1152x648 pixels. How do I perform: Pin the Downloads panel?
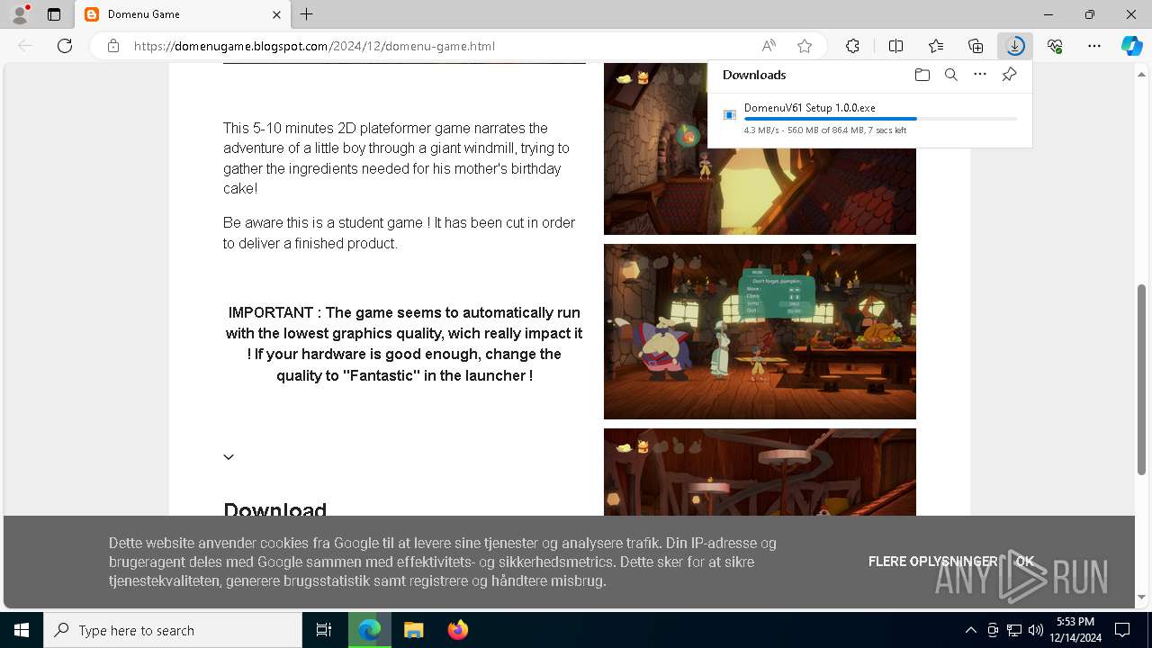(x=1009, y=75)
